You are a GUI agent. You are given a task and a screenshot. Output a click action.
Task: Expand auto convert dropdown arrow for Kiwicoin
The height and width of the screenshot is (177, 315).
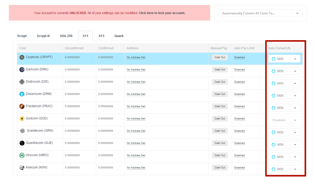[x=295, y=169]
